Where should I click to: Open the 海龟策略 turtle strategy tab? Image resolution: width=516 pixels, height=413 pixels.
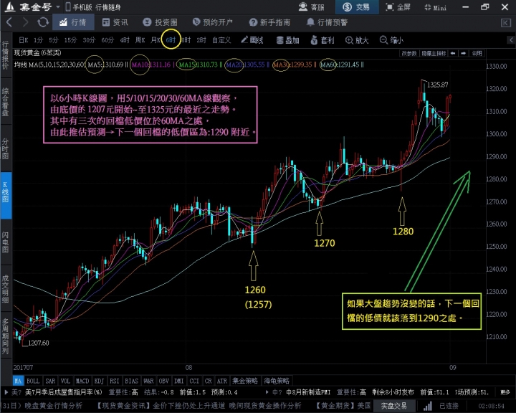[277, 381]
